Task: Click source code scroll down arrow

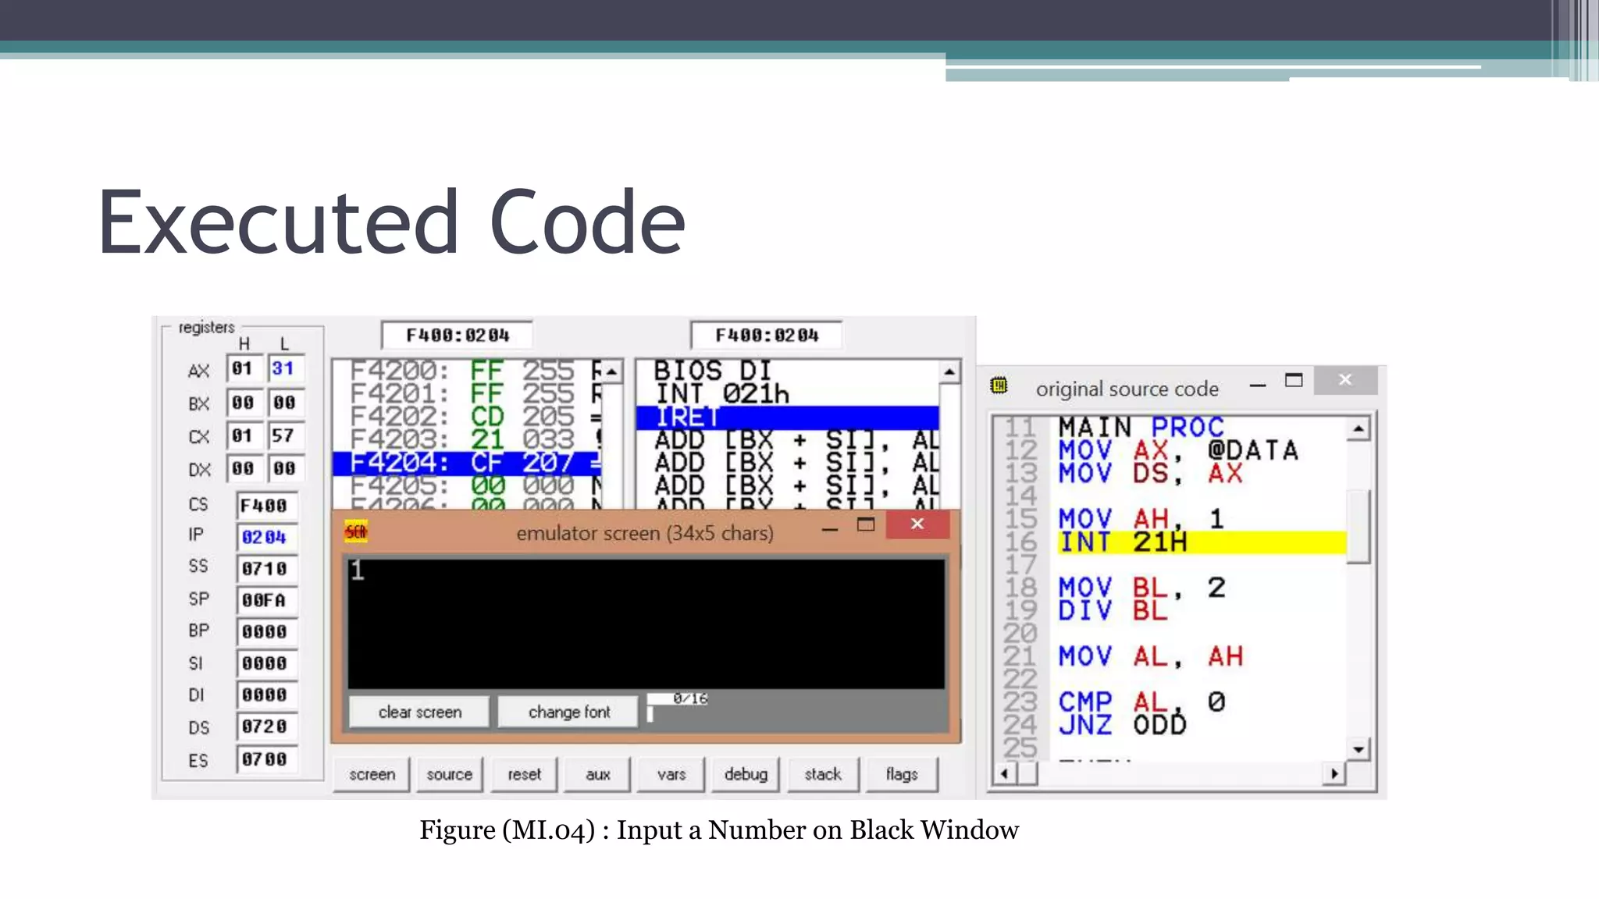Action: (x=1359, y=750)
